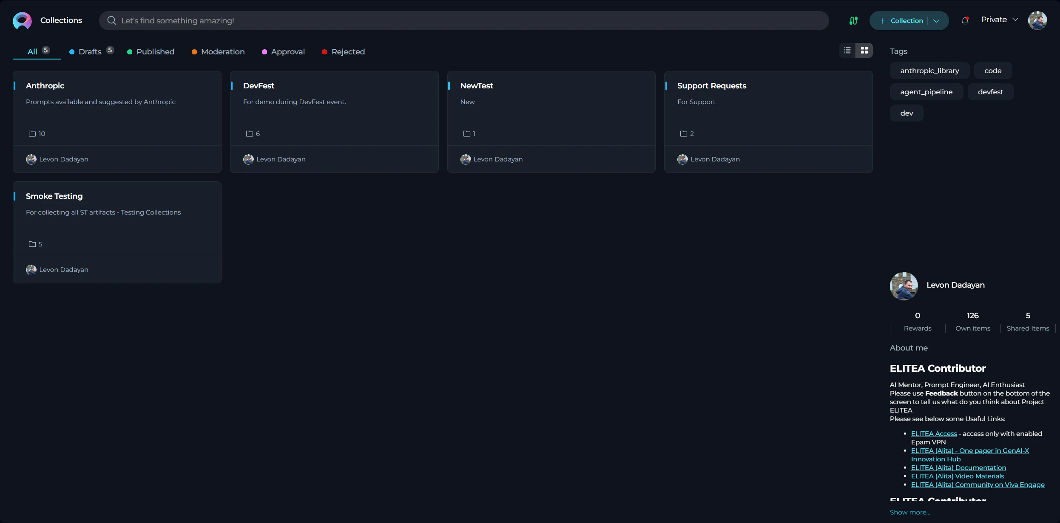
Task: Switch to grid view
Action: 864,50
